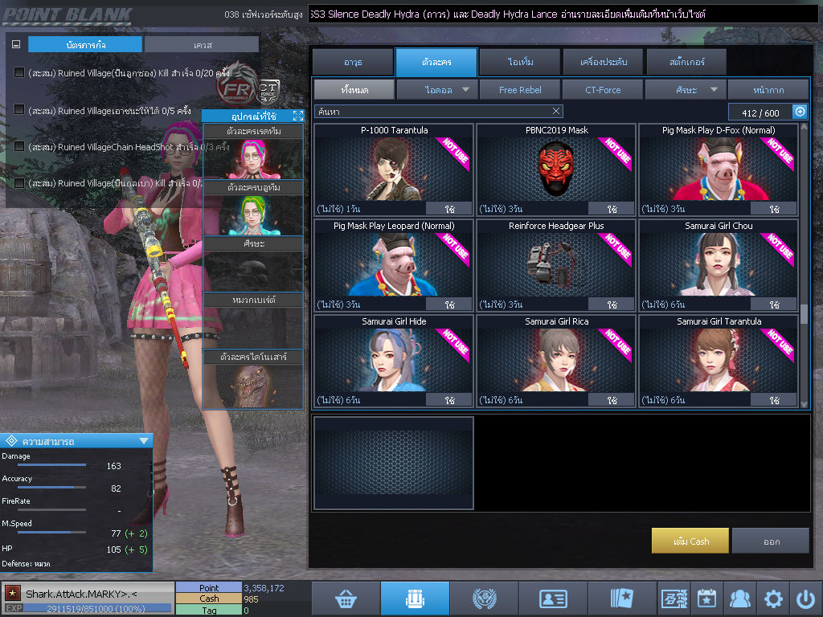Tick checkbox for Ruined Villageเอาชนะให้ได้ 0/5 mission
The height and width of the screenshot is (617, 823).
point(19,109)
